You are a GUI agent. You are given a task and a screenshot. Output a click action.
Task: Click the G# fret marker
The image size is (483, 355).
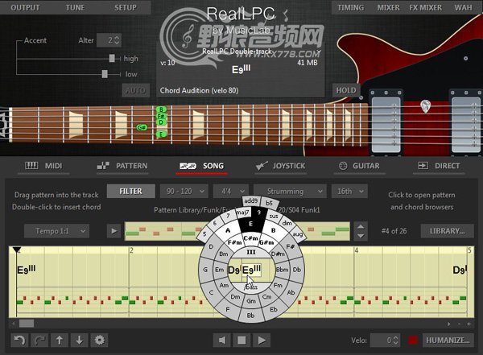(x=142, y=127)
